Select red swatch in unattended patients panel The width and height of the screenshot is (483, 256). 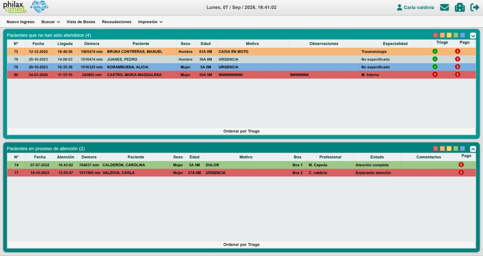coord(436,35)
